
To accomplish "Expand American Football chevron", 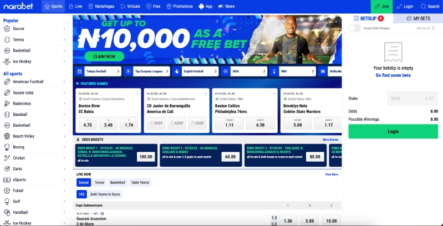I will [64, 82].
